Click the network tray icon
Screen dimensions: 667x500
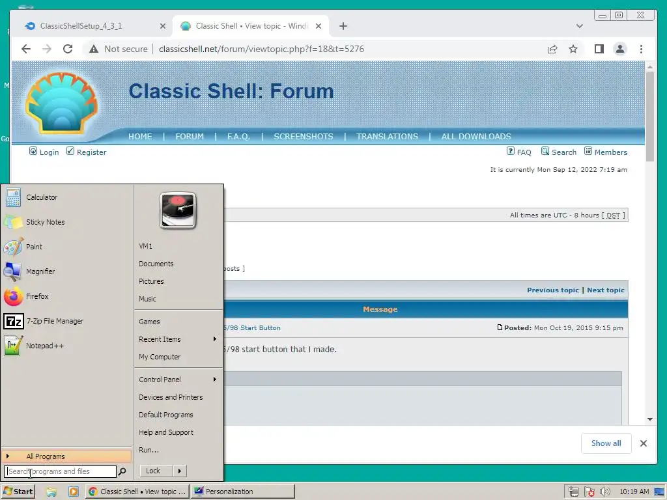[573, 492]
